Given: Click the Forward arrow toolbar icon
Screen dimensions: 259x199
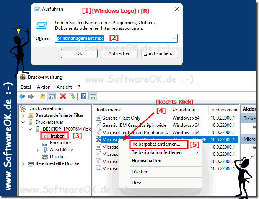Looking at the screenshot, I should coord(30,96).
